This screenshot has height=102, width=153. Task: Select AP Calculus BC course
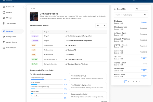pyautogui.click(x=71, y=45)
